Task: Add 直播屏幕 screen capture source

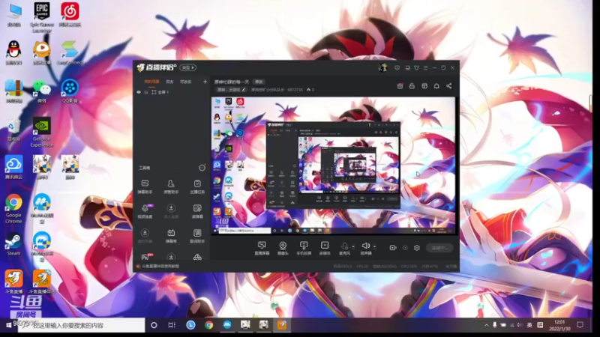Action: (262, 248)
